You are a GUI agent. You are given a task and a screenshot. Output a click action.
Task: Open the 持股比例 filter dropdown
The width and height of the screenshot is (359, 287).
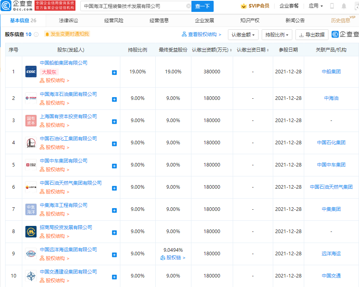[277, 35]
